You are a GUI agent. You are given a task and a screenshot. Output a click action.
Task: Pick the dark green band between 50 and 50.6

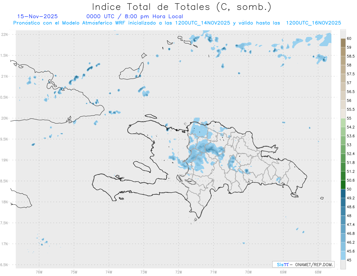(x=343, y=185)
